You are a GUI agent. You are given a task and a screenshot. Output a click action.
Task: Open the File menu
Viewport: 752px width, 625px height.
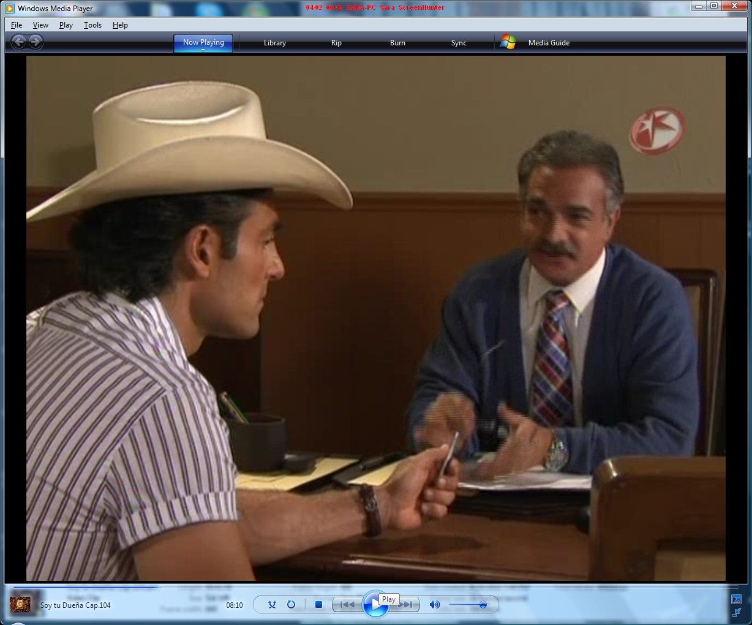point(17,25)
